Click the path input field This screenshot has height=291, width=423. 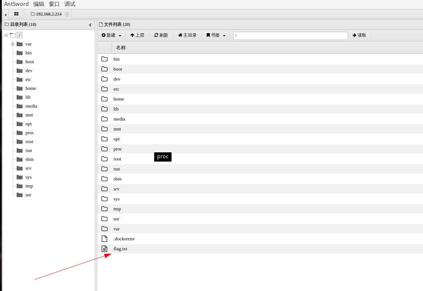[290, 35]
